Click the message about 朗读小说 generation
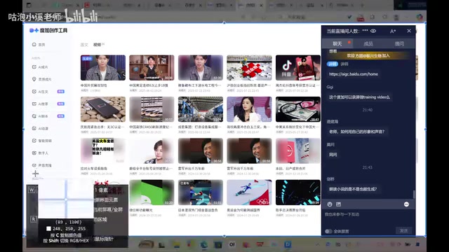Image resolution: width=449 pixels, height=252 pixels. [x=353, y=189]
